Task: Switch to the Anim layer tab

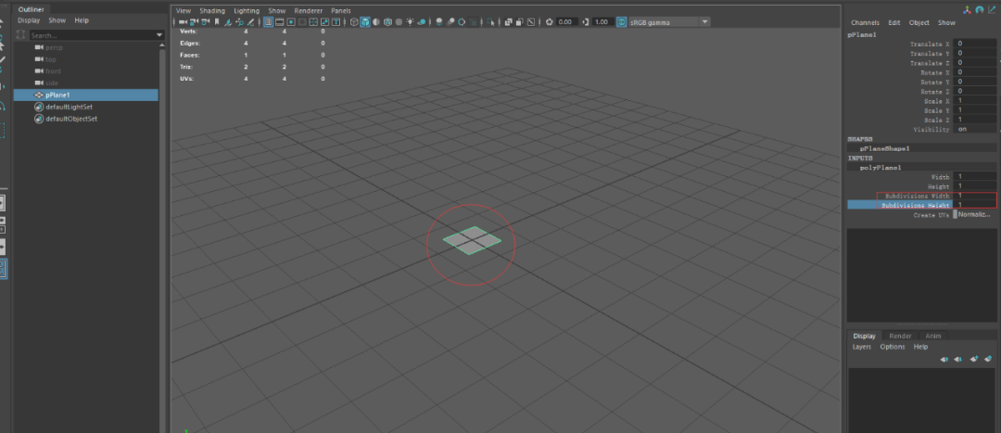Action: [933, 336]
